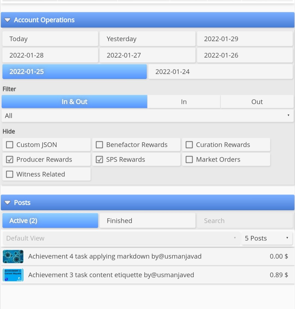Check Witness Related hide option
The width and height of the screenshot is (295, 309).
[10, 174]
